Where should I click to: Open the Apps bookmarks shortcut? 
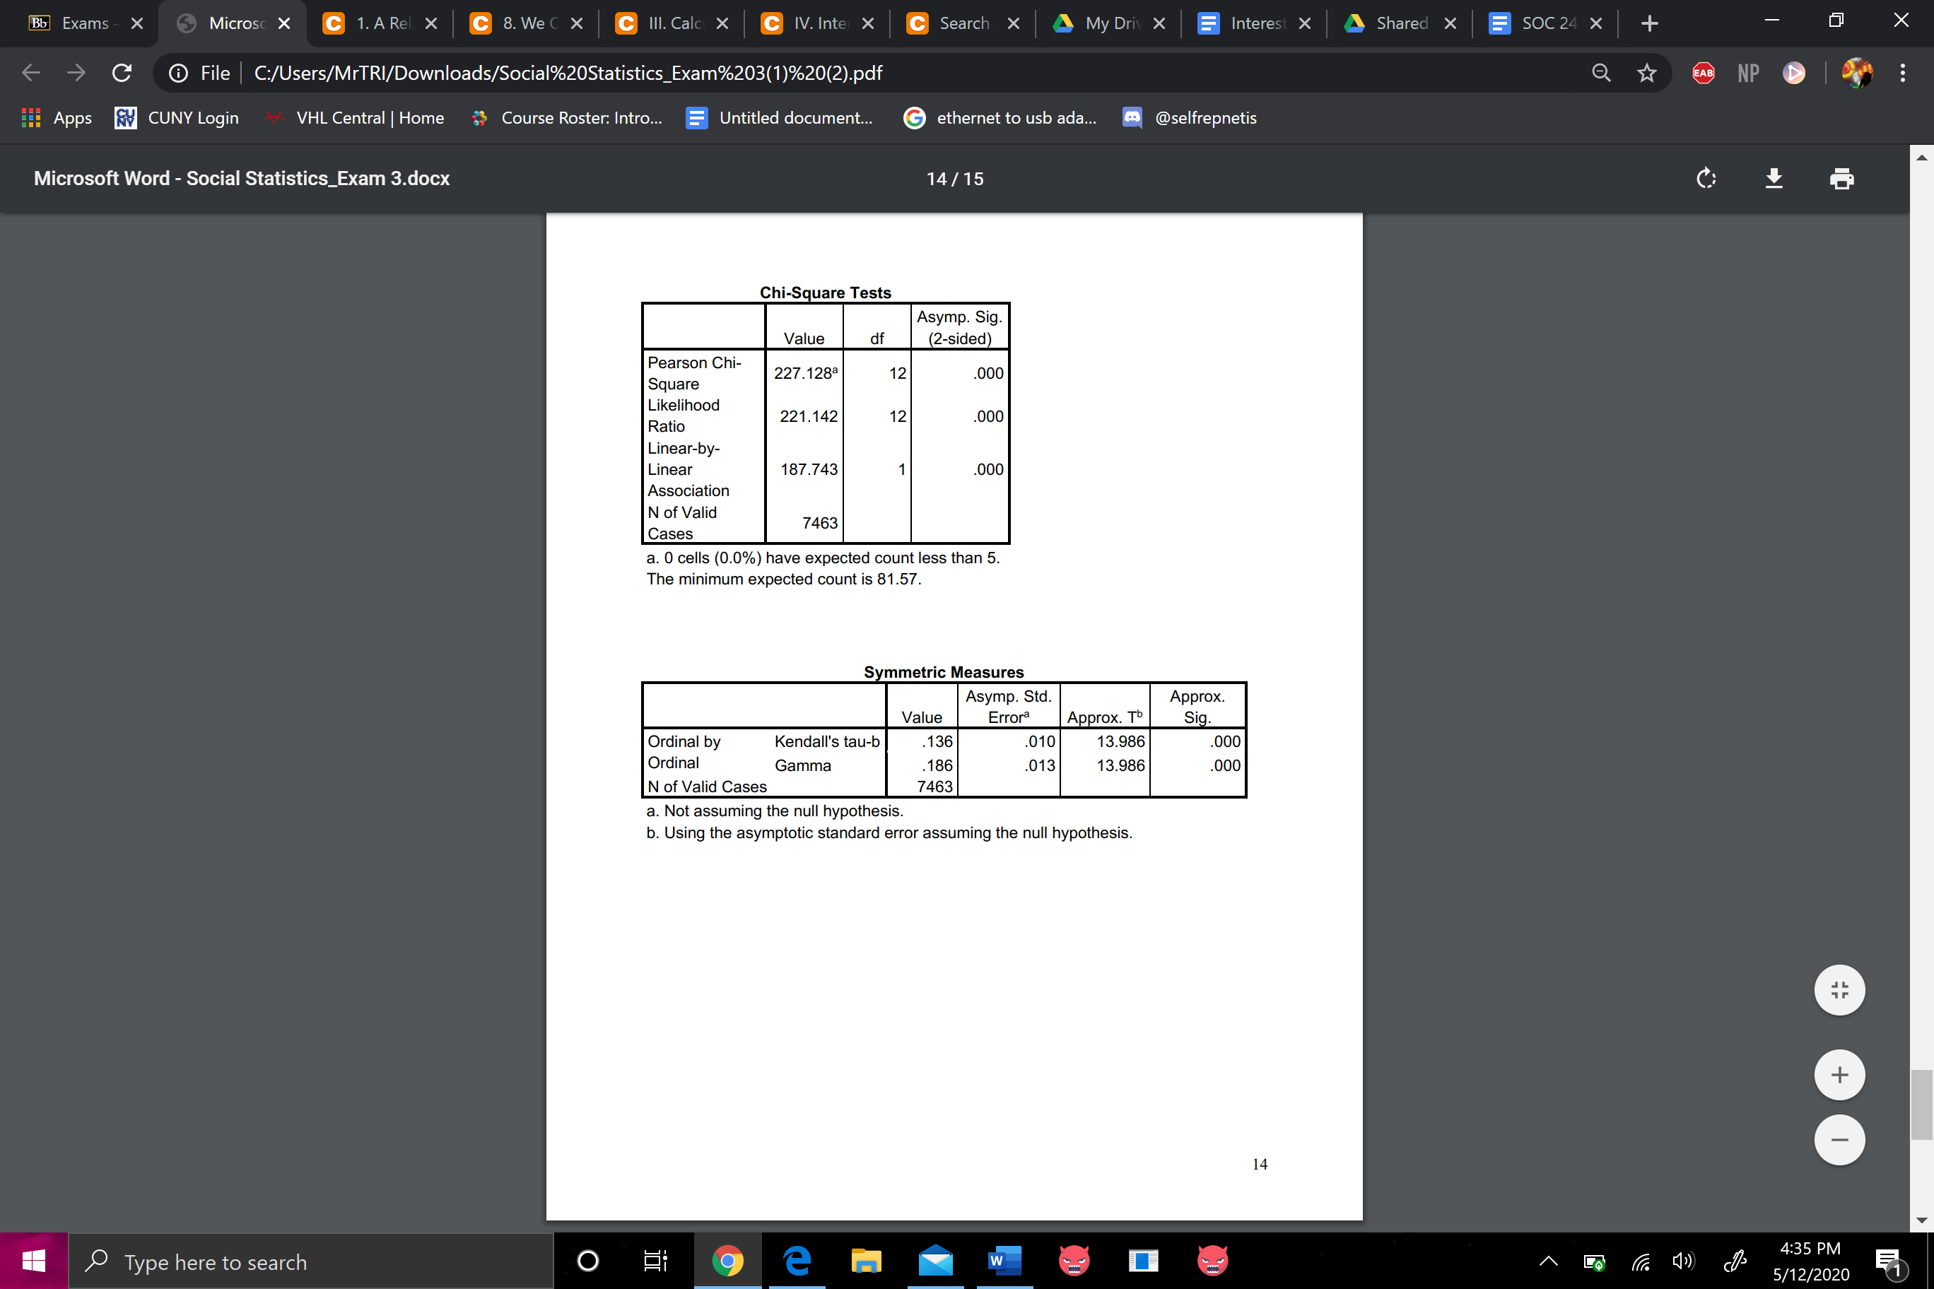pyautogui.click(x=56, y=117)
